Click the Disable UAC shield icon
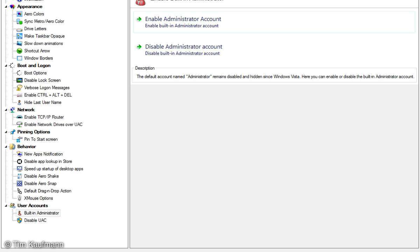The height and width of the screenshot is (252, 420). [20, 220]
